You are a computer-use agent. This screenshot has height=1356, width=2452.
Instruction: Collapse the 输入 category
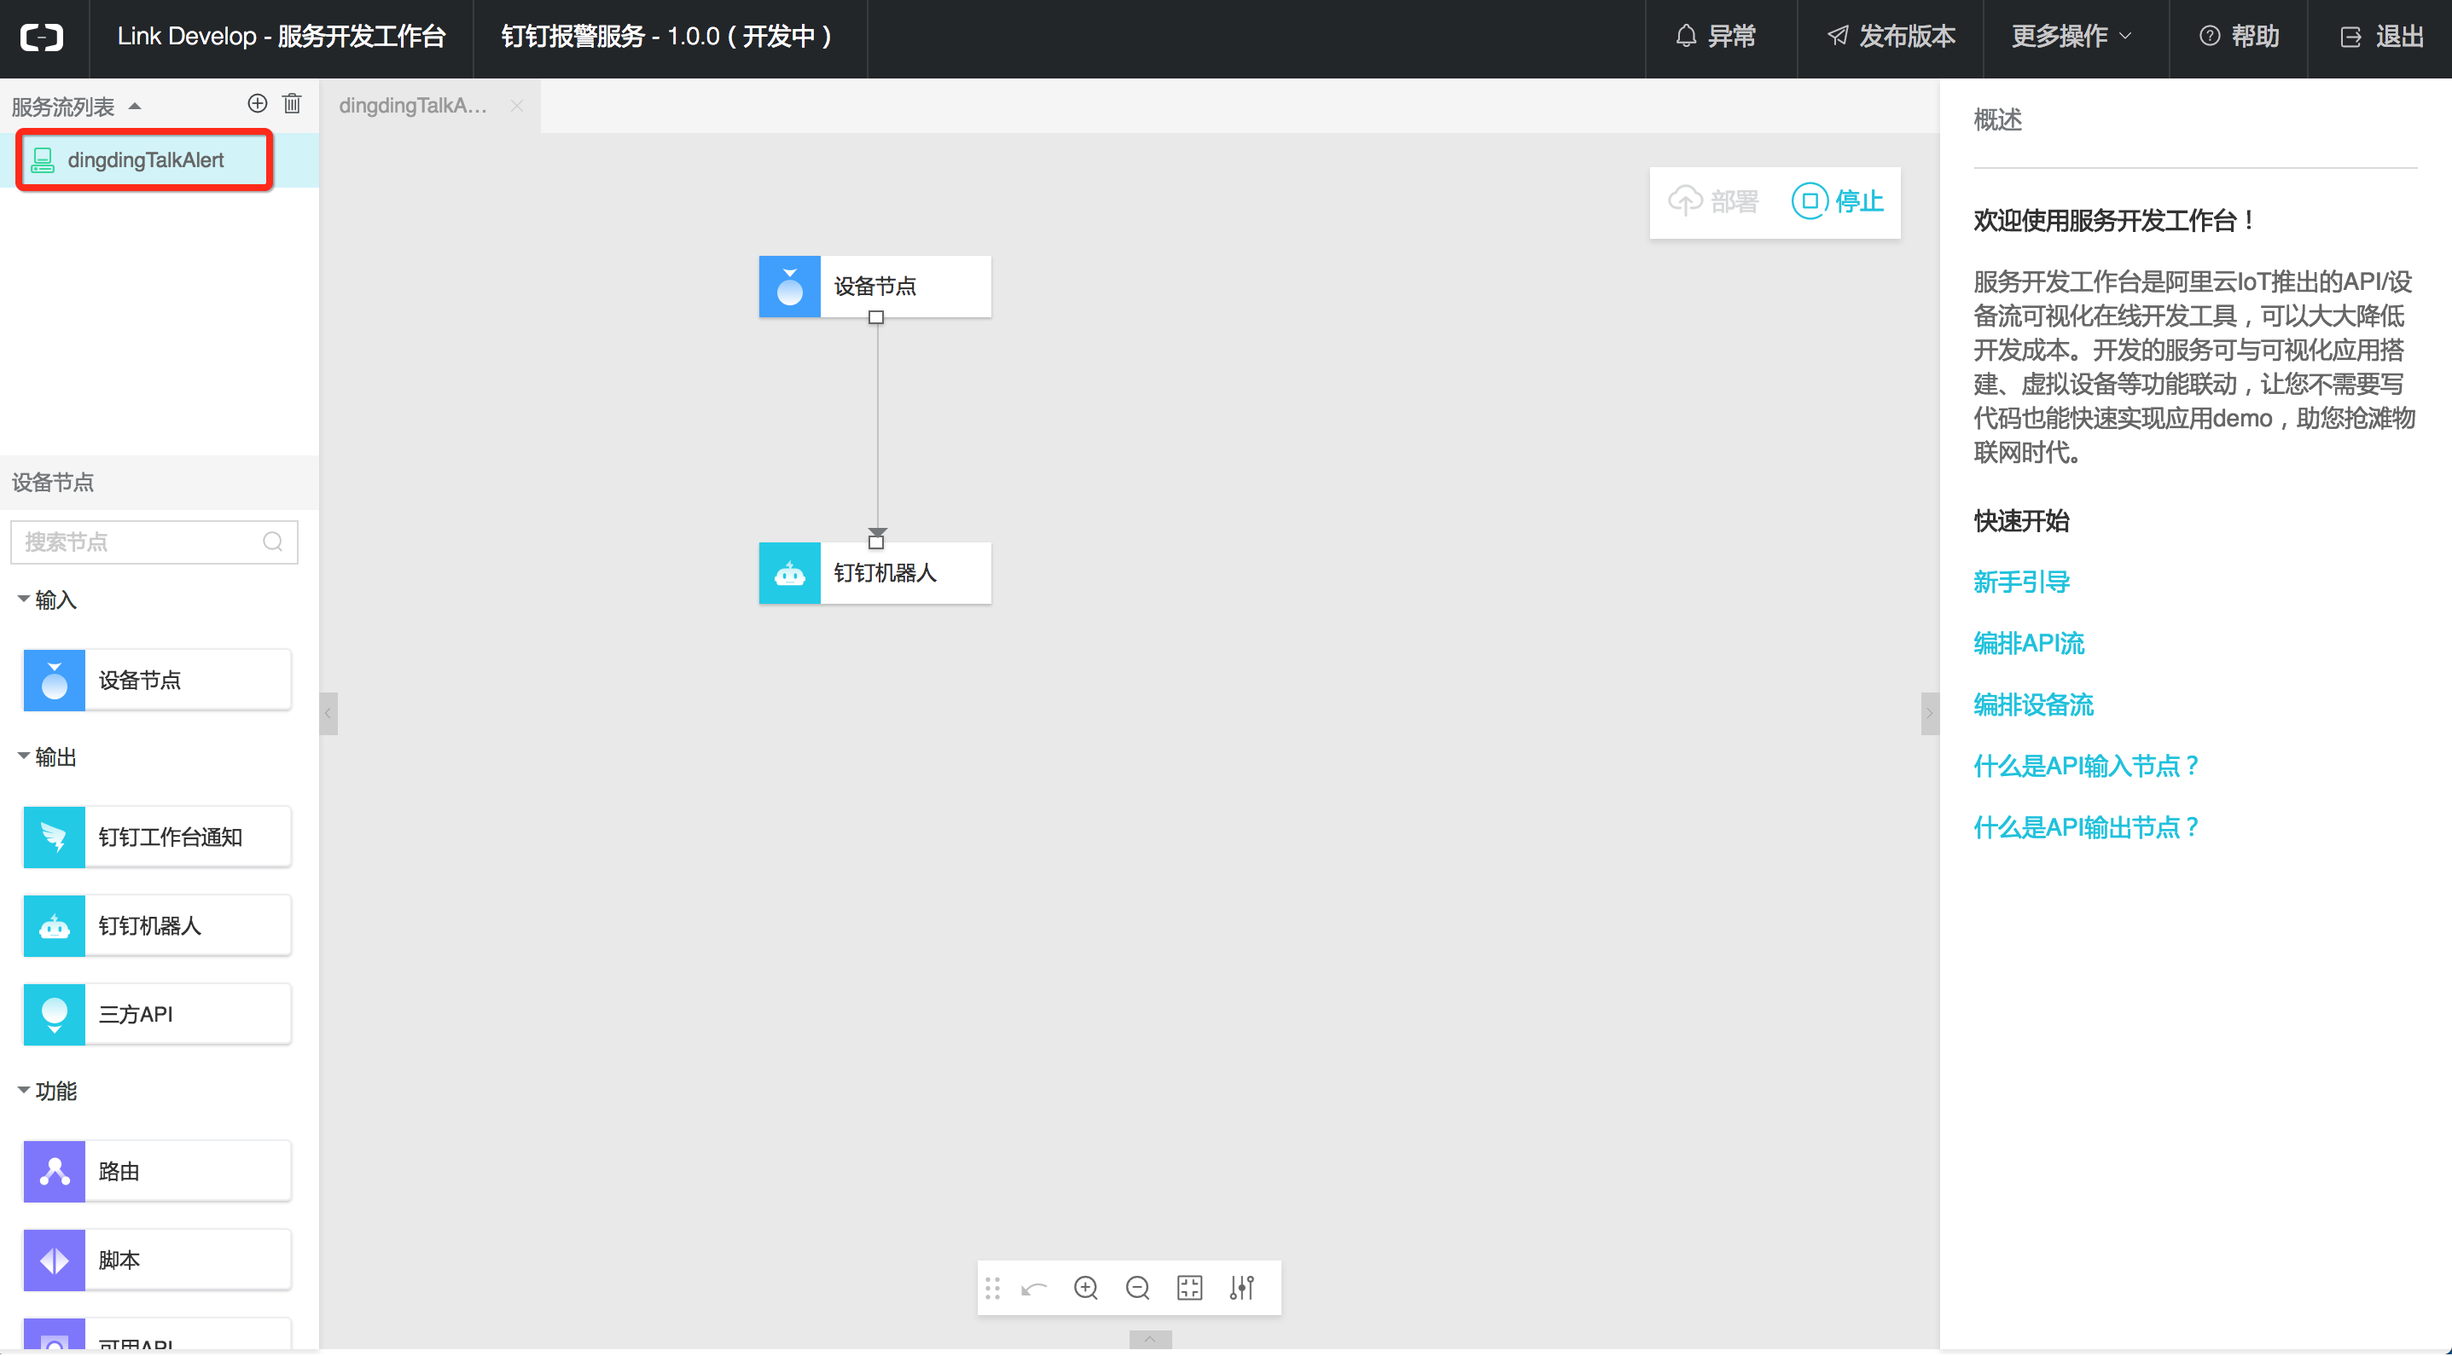point(23,600)
